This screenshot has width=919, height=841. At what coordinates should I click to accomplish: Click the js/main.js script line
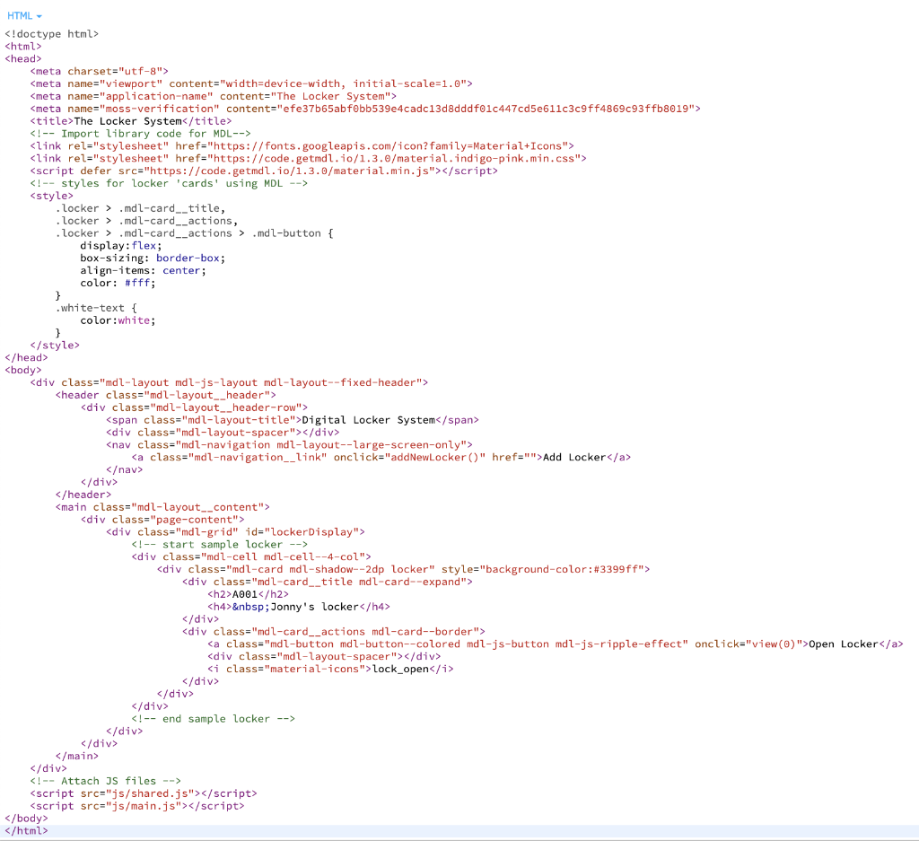pyautogui.click(x=137, y=806)
